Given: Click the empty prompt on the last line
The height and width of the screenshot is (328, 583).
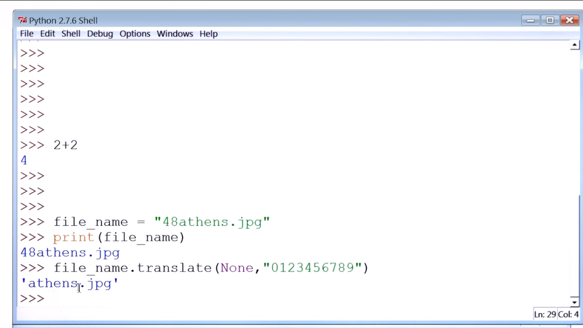Looking at the screenshot, I should pos(32,299).
